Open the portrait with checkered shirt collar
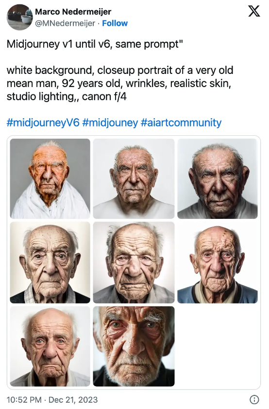 [50, 263]
